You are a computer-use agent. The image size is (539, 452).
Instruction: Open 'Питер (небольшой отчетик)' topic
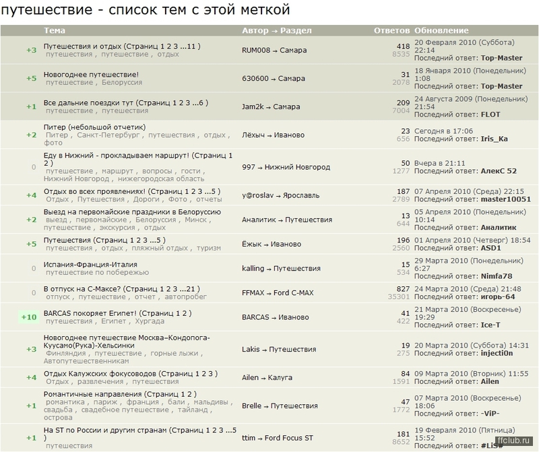click(94, 127)
